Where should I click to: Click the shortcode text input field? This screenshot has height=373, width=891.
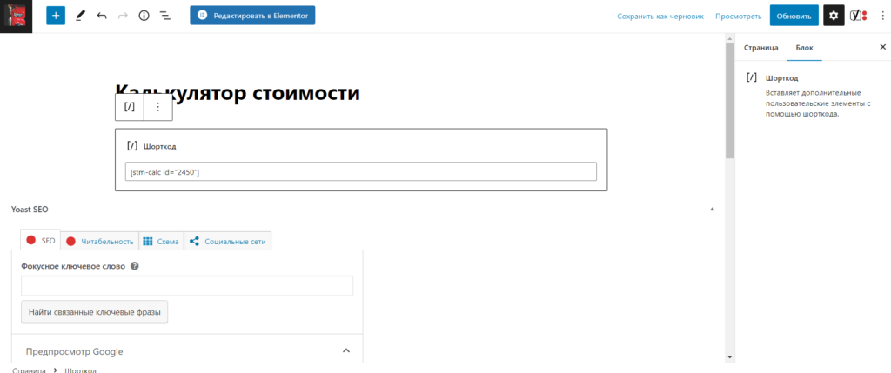click(x=361, y=171)
